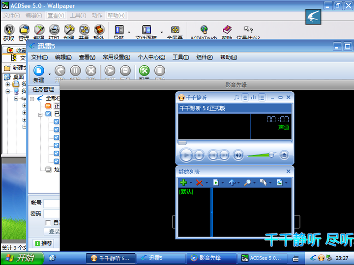Screen dimensions: 354x265
Task: Open the Thunder Tools (工具) menu
Action: (x=180, y=57)
